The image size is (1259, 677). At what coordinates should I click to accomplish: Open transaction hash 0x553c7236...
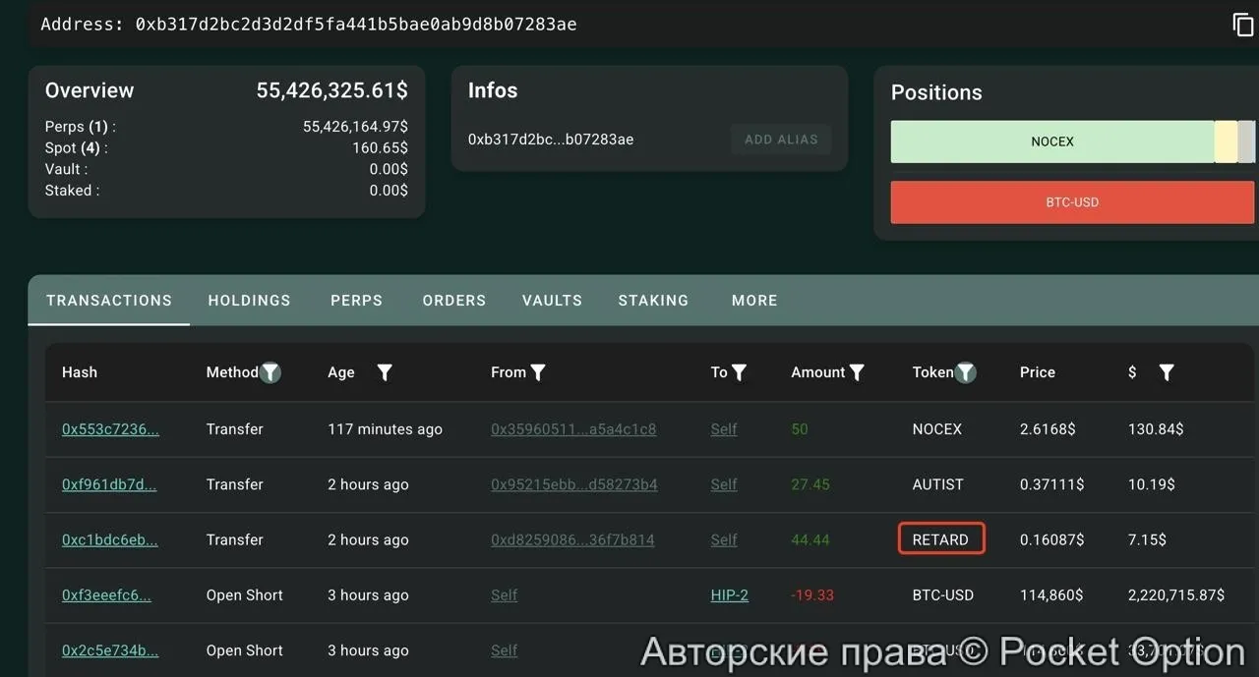click(x=109, y=428)
